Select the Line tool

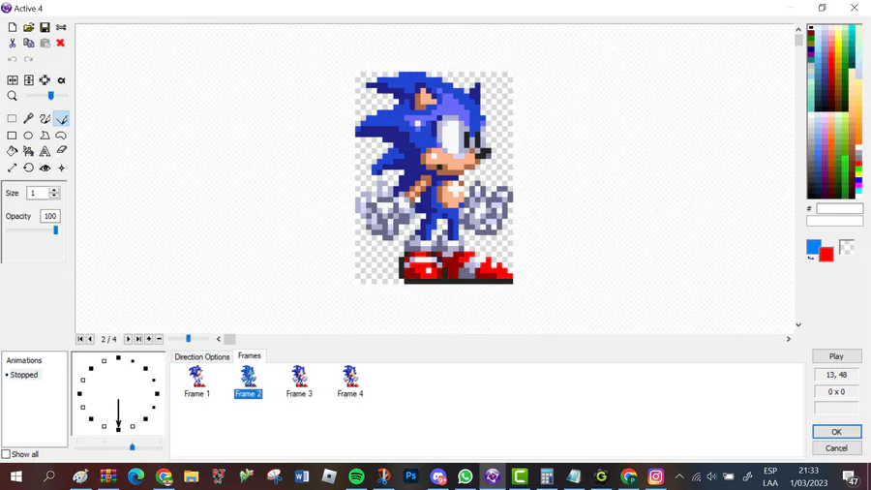click(x=61, y=118)
